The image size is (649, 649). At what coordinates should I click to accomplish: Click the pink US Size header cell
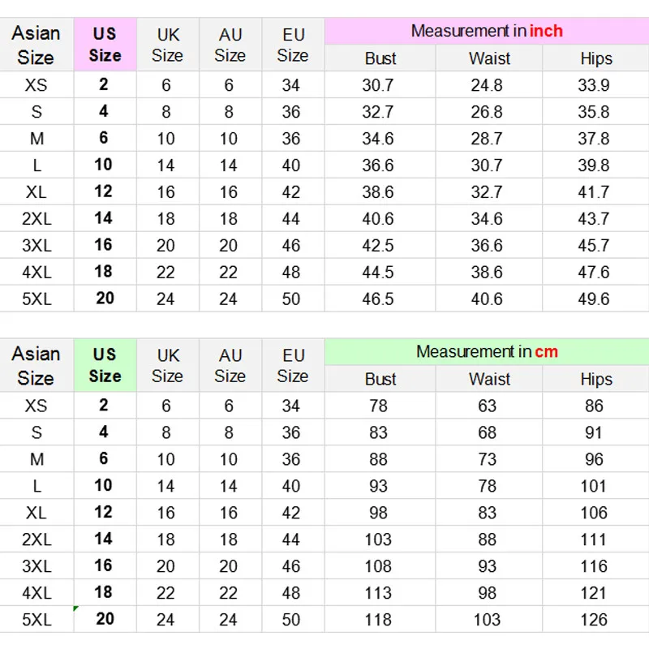pos(105,45)
